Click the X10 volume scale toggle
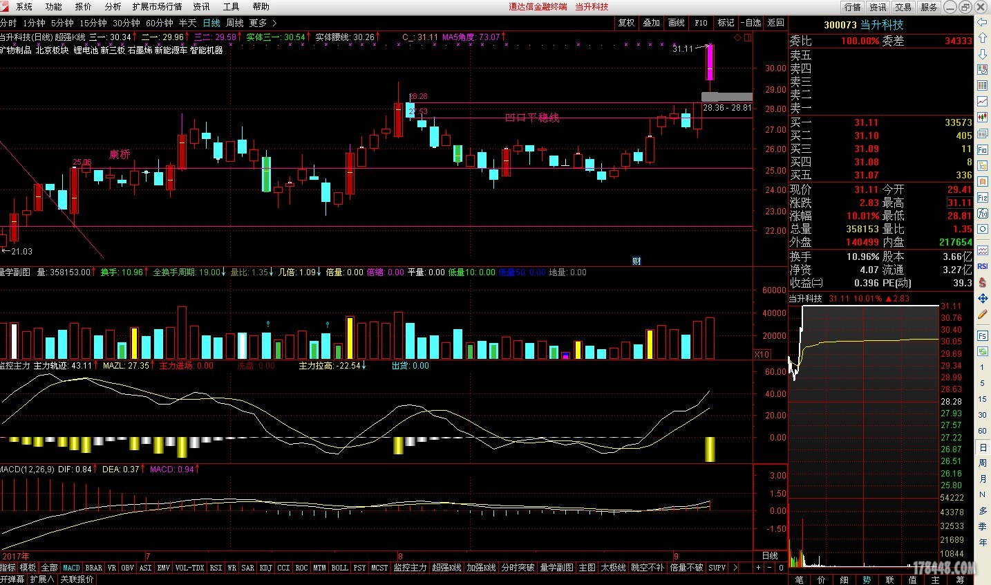991x585 pixels. [762, 354]
